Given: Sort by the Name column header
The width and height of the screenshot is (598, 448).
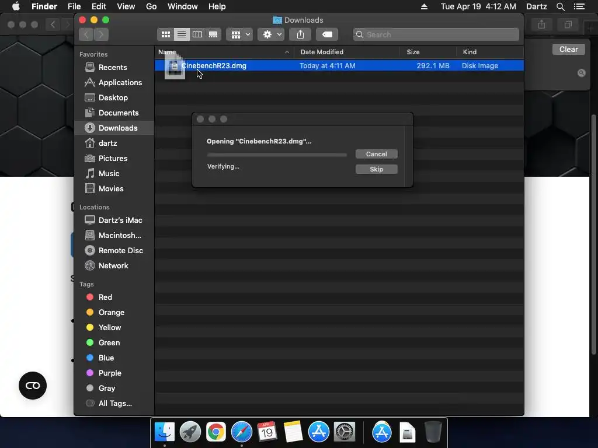Looking at the screenshot, I should 224,52.
